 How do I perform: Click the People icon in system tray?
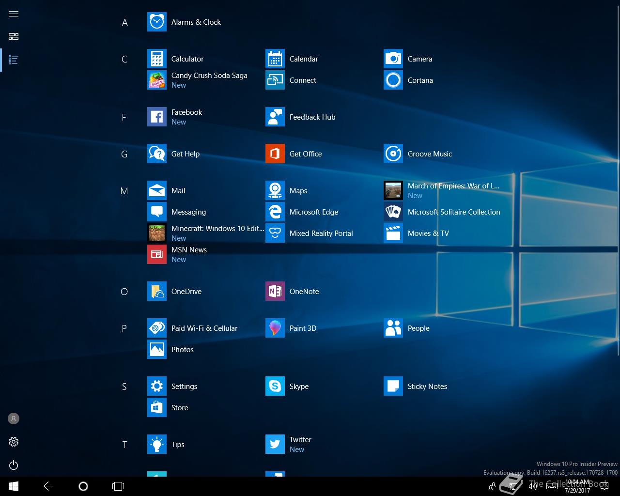coord(492,486)
